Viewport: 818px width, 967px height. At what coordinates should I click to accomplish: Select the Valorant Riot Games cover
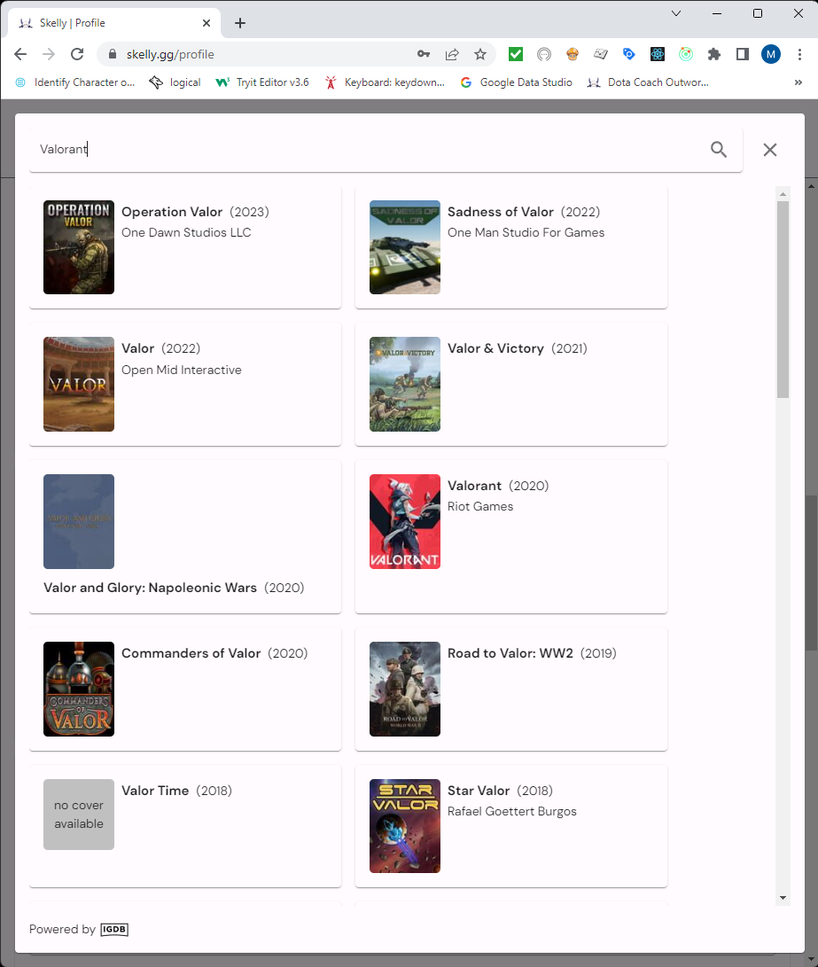405,522
